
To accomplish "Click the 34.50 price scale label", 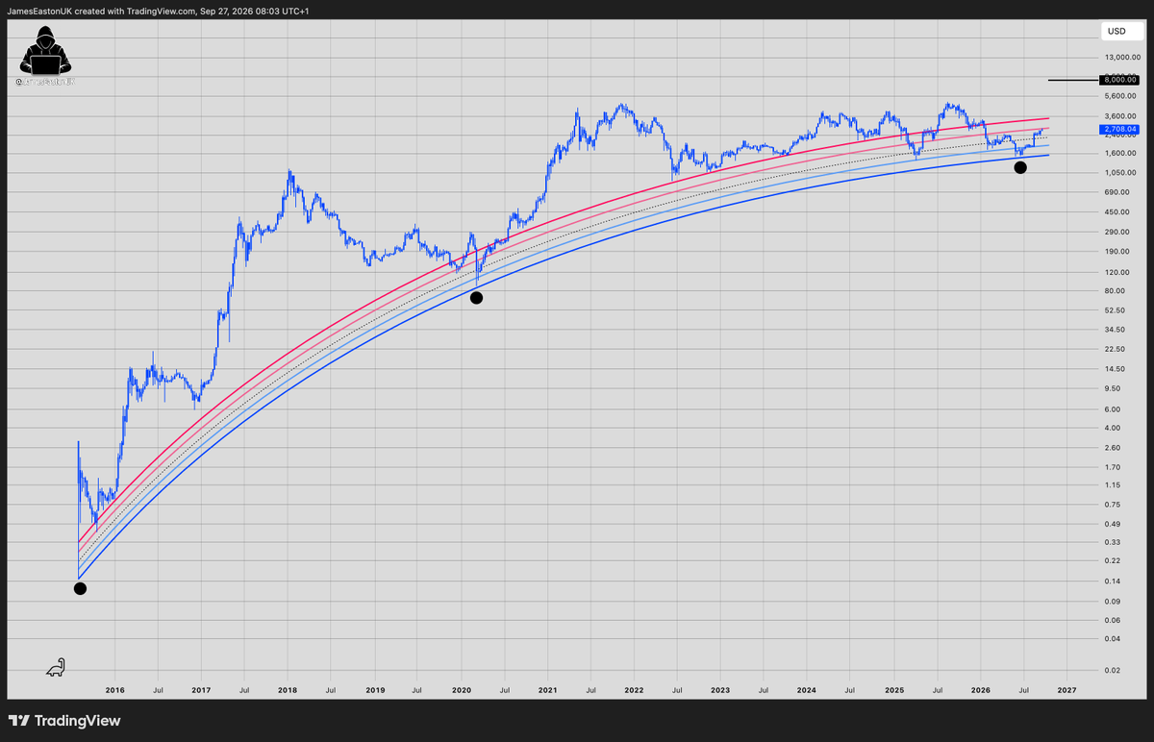I will click(x=1116, y=330).
